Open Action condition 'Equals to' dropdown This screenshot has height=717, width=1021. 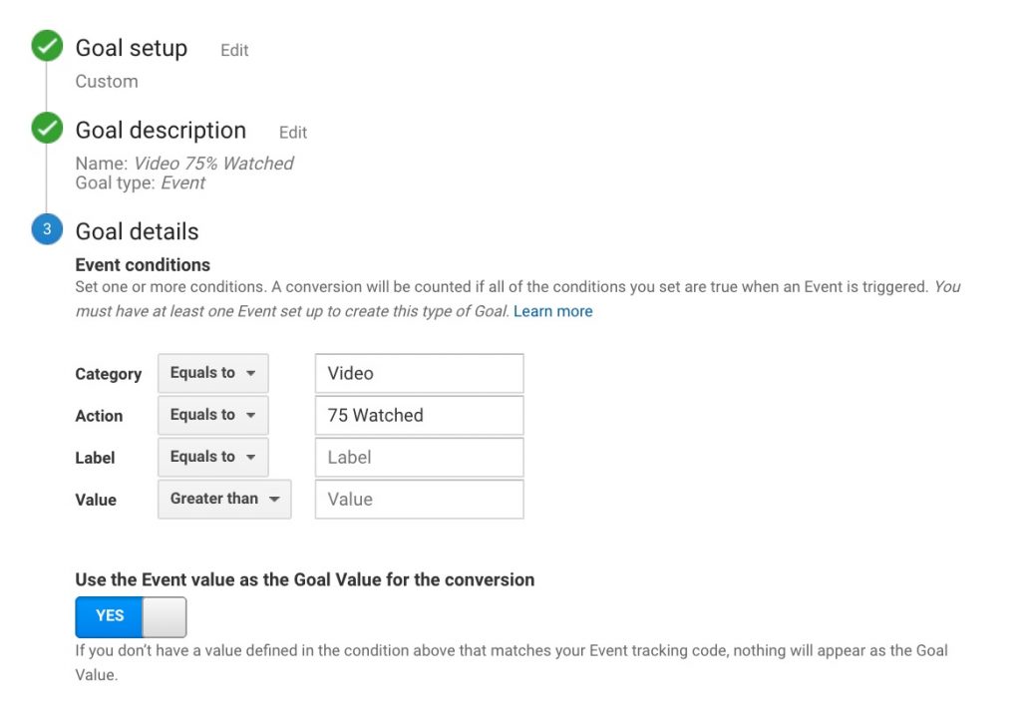pyautogui.click(x=212, y=415)
